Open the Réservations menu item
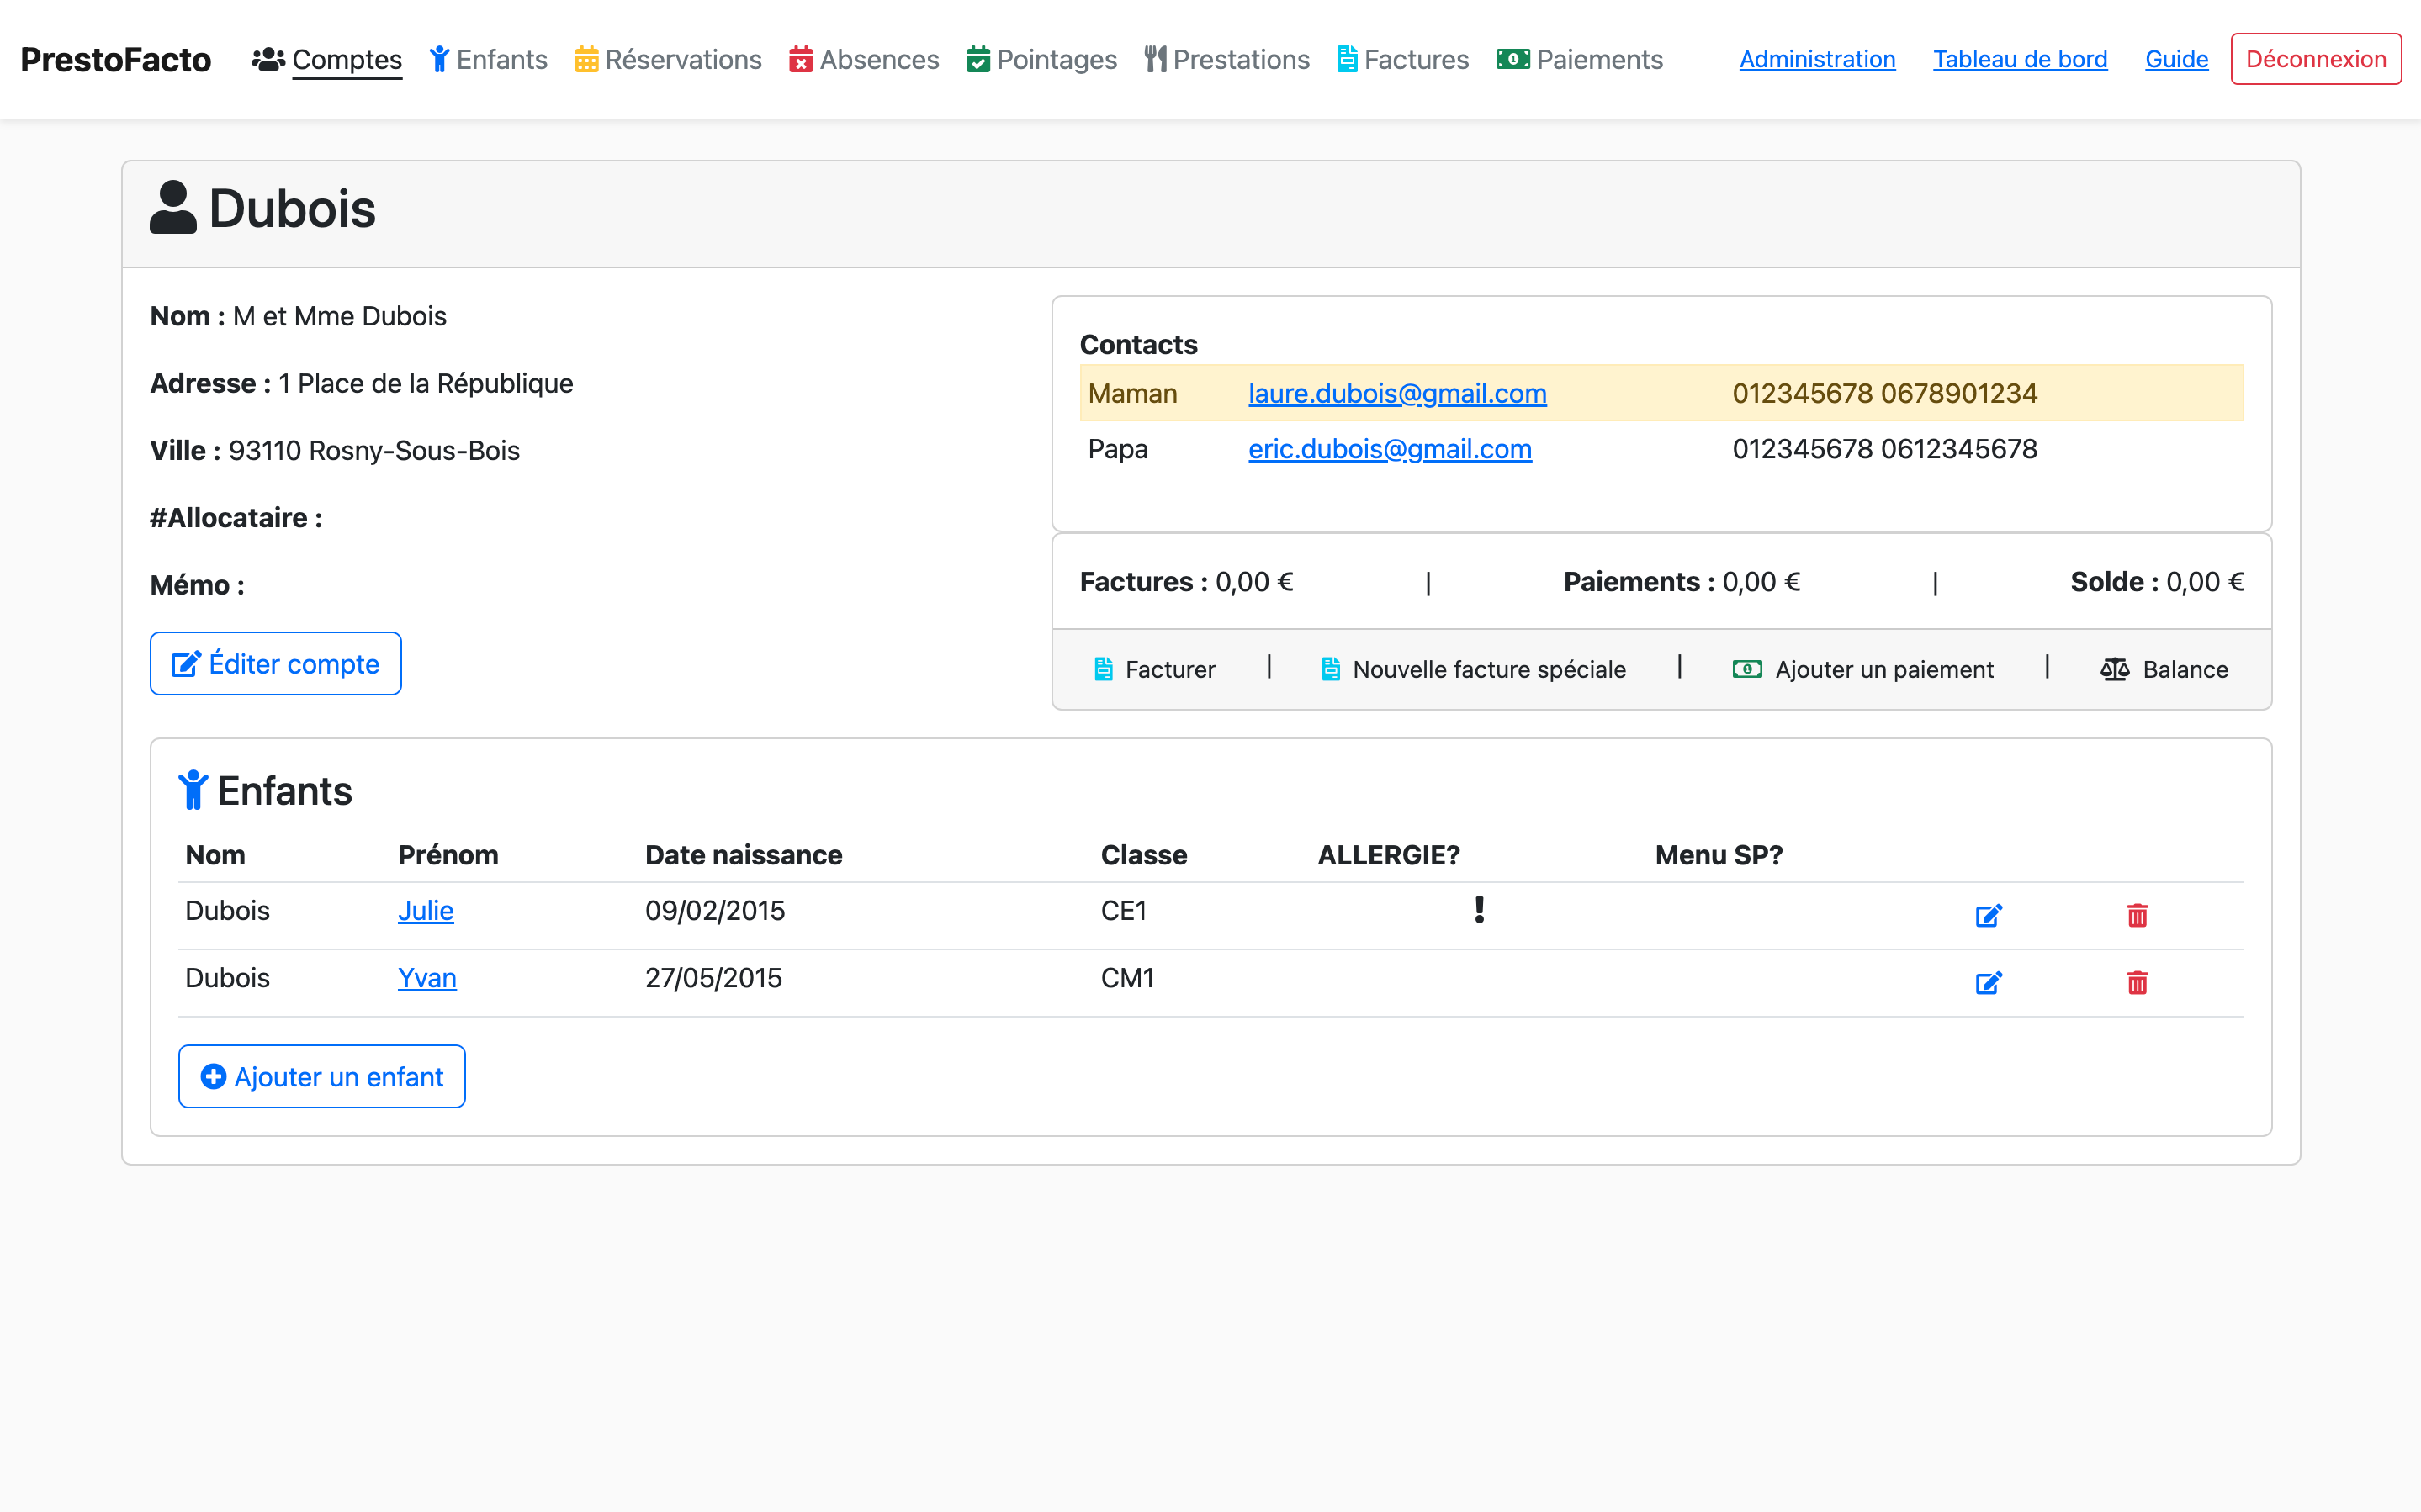 (x=668, y=60)
